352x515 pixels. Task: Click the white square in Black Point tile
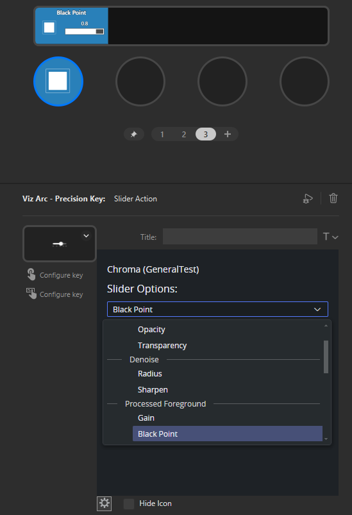coord(49,28)
